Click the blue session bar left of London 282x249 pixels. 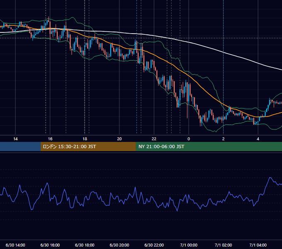[x=20, y=146]
